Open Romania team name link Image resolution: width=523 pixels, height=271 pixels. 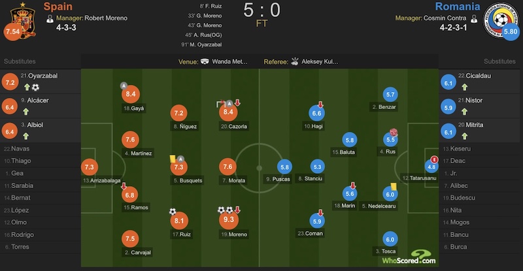pos(457,7)
